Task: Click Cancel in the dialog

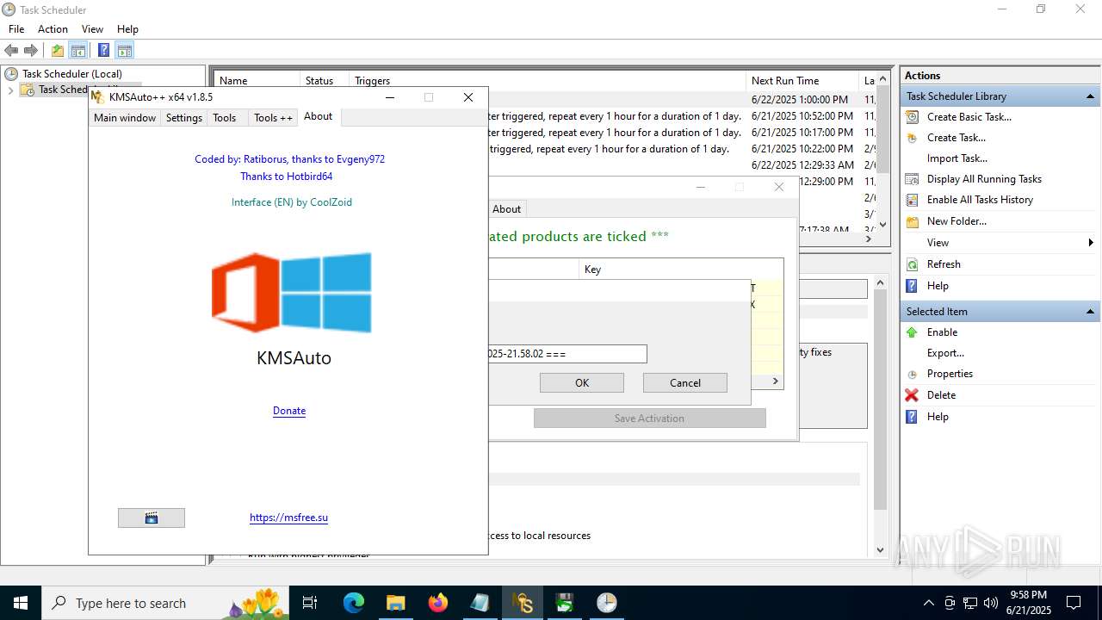Action: click(x=685, y=383)
